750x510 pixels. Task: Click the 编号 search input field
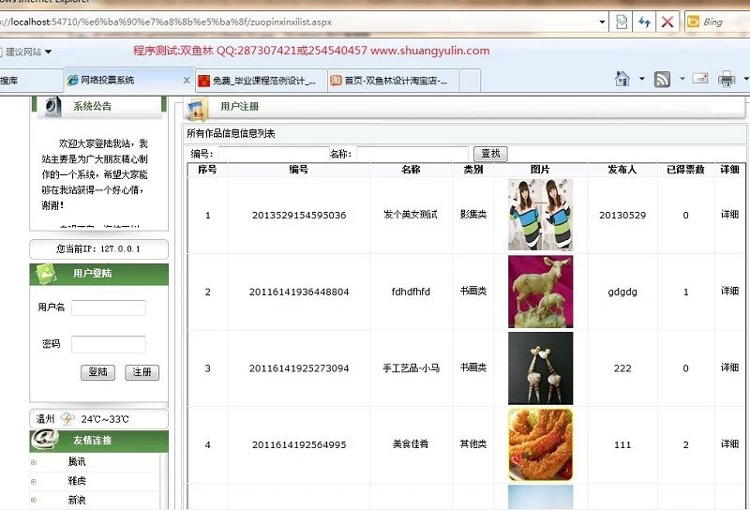tap(274, 154)
